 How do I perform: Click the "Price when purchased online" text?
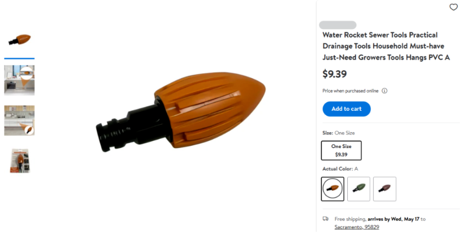pos(350,91)
